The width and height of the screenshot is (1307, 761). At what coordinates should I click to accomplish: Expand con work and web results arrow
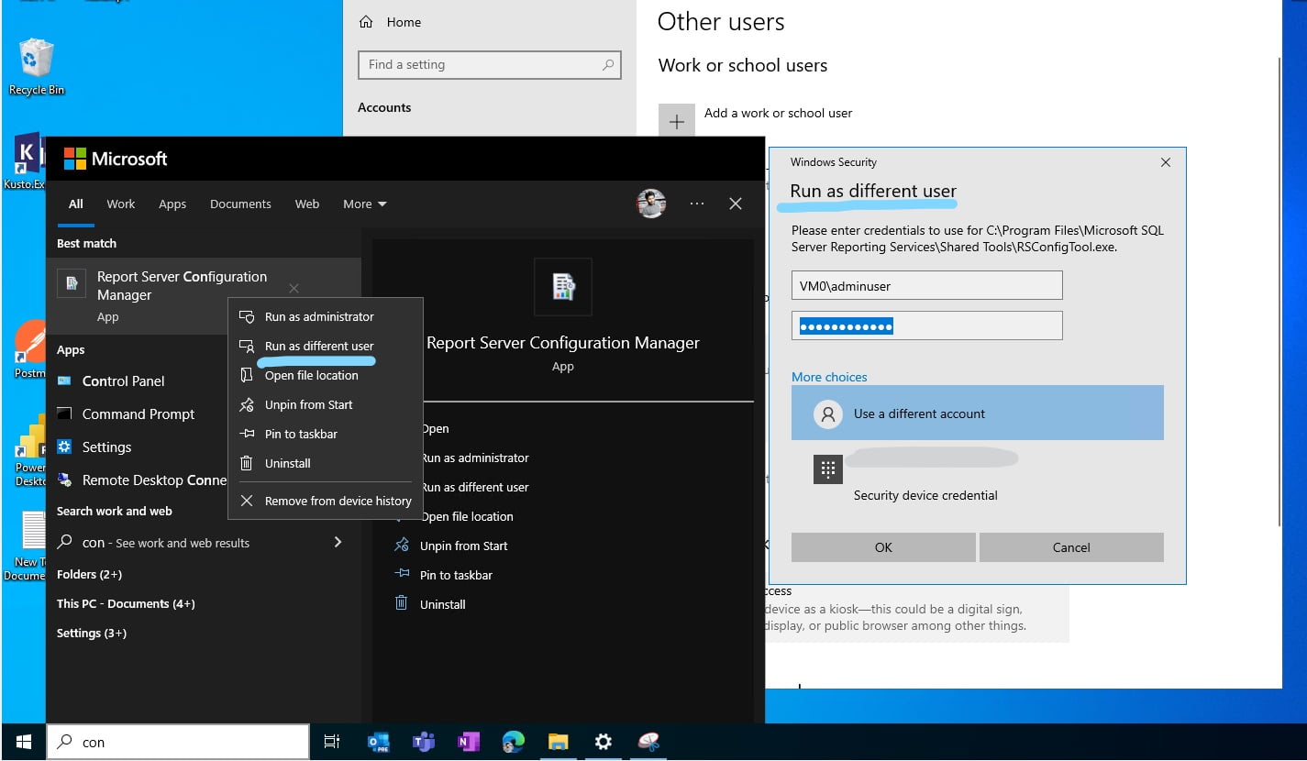(x=338, y=542)
